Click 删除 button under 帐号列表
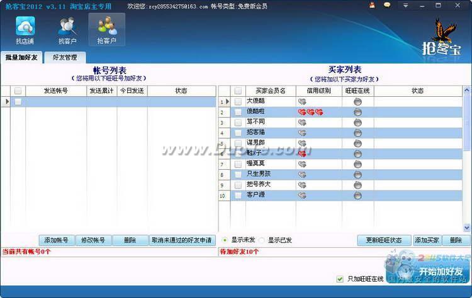Viewport: 472px width, 298px height. (x=130, y=240)
